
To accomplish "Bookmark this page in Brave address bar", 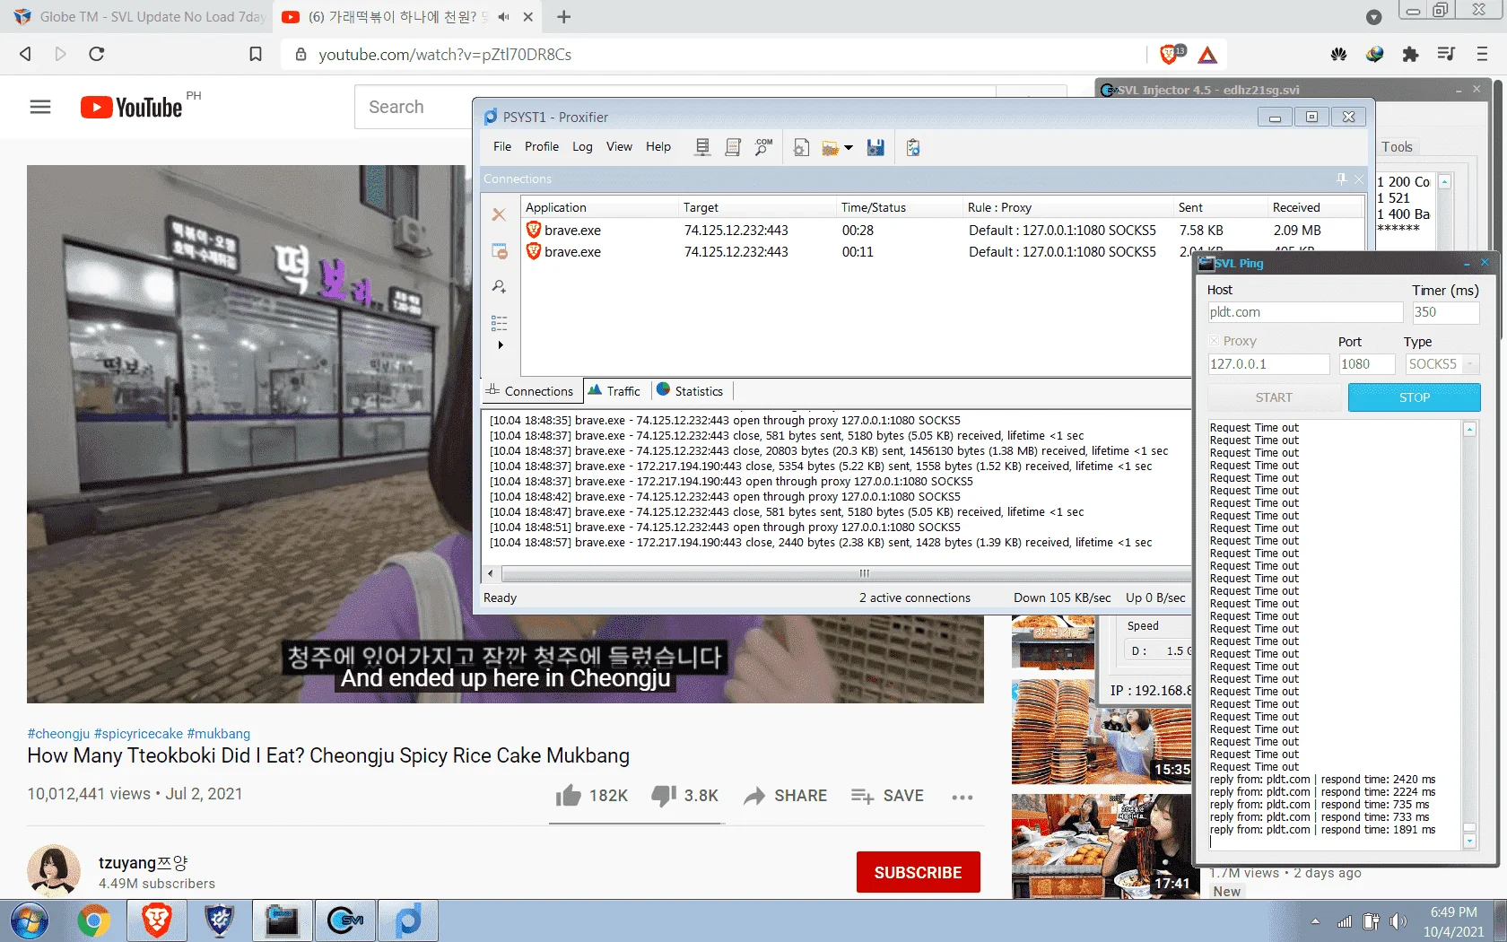I will pyautogui.click(x=256, y=55).
